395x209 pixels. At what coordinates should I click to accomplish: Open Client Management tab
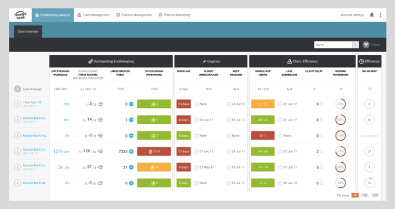[x=93, y=15]
